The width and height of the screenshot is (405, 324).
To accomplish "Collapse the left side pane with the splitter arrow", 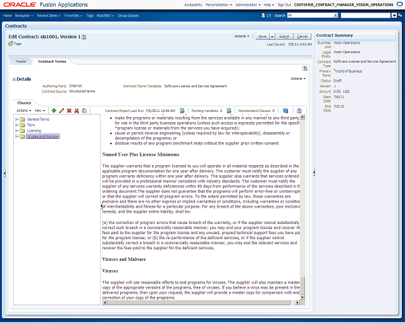I will (4, 173).
